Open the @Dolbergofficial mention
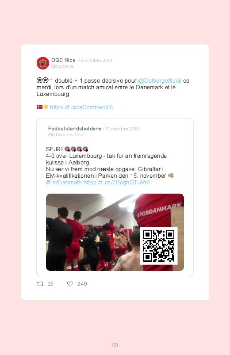The image size is (230, 355). pos(160,81)
